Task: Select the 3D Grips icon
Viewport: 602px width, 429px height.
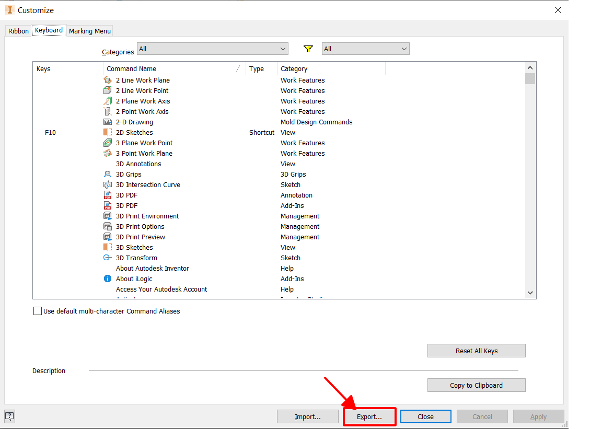Action: [108, 174]
